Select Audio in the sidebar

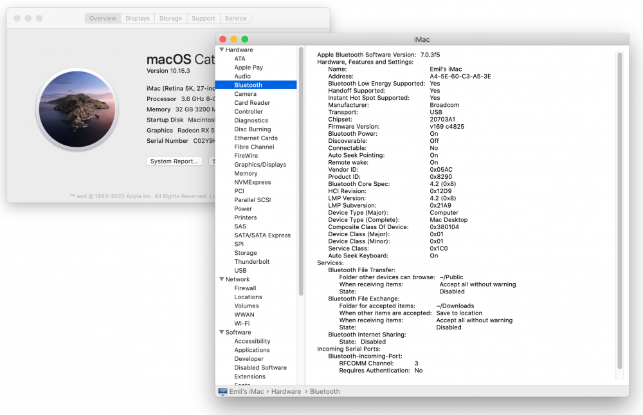tap(242, 77)
